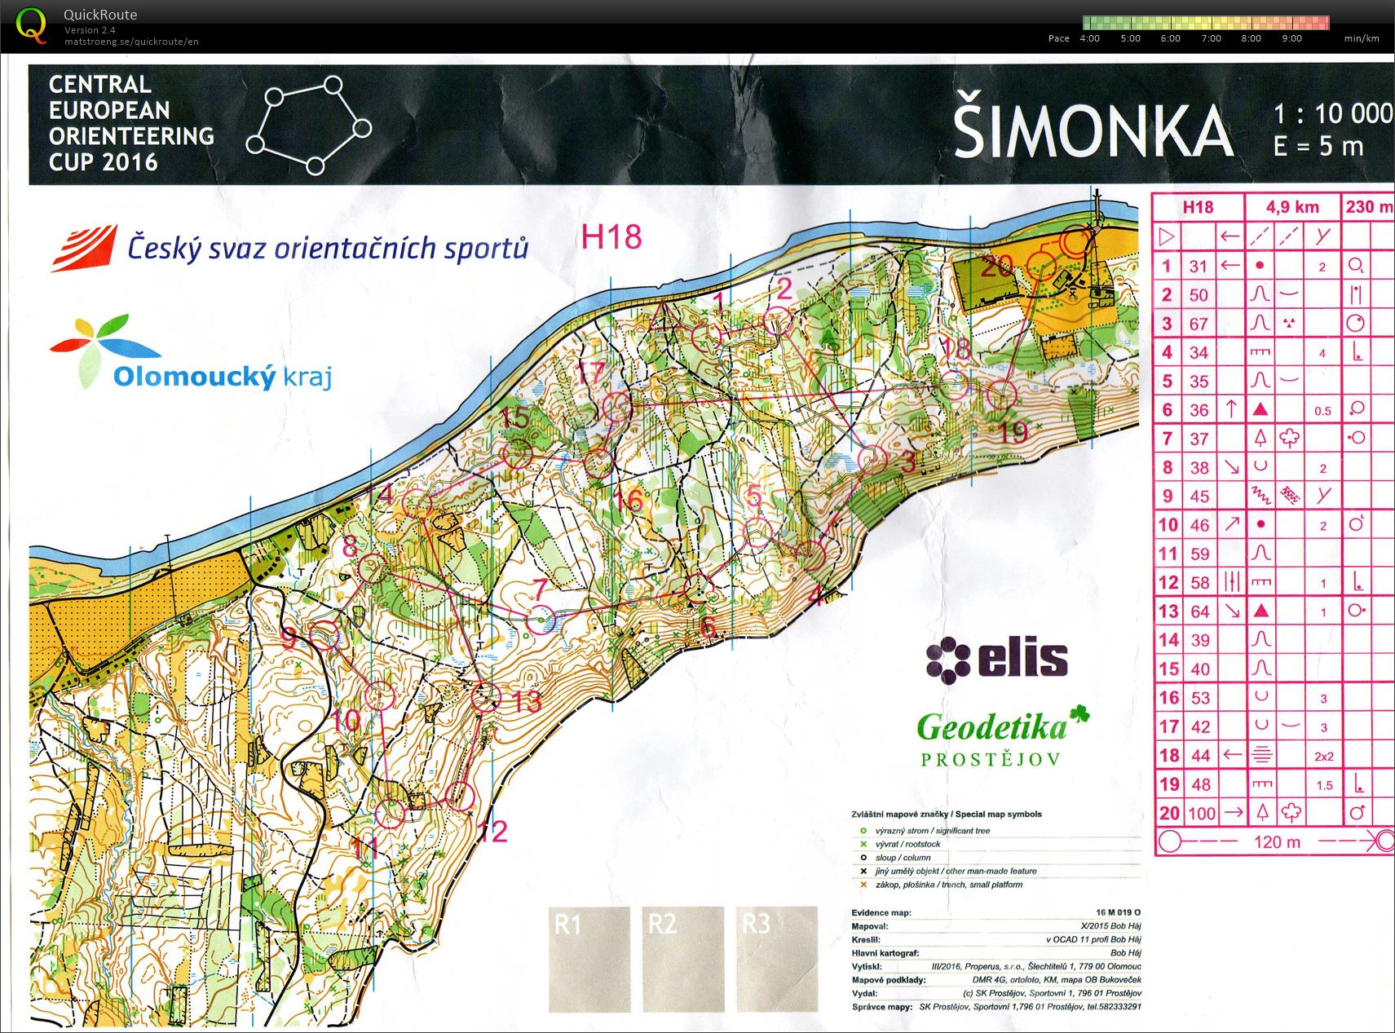Click control circle 1 on the map

click(x=706, y=336)
